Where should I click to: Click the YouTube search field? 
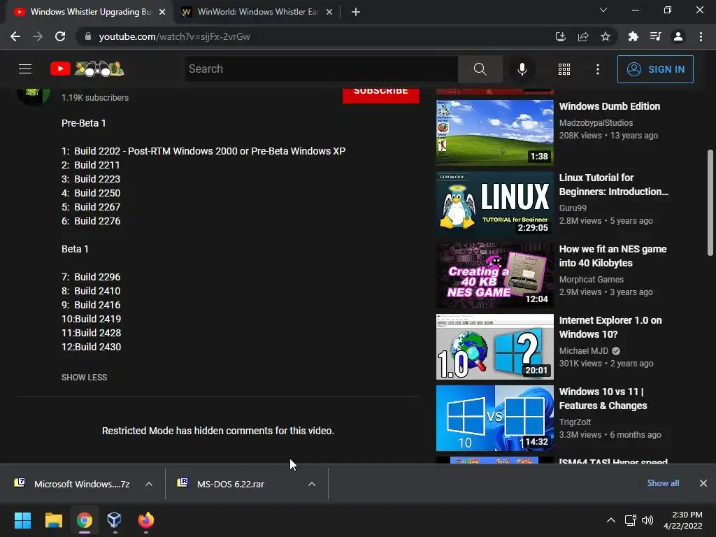[x=322, y=69]
